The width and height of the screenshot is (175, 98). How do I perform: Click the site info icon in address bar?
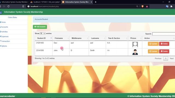[28, 7]
